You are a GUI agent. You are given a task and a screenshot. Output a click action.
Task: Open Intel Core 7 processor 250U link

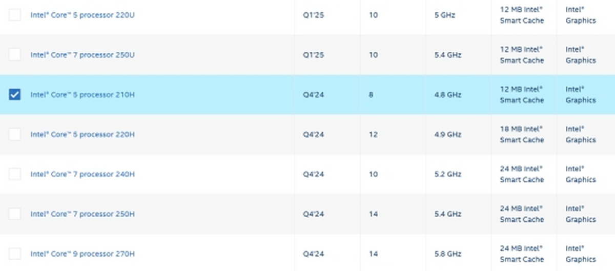[83, 55]
